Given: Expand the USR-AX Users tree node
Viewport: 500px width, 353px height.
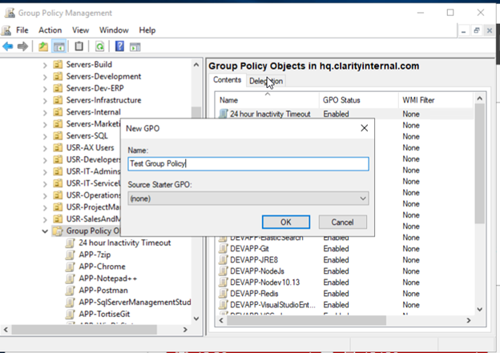Looking at the screenshot, I should (x=45, y=148).
